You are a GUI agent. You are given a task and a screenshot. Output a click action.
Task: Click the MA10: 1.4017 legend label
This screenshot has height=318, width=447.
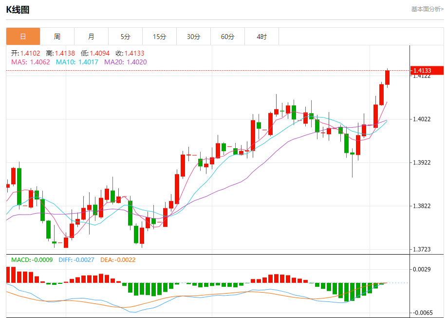[77, 62]
